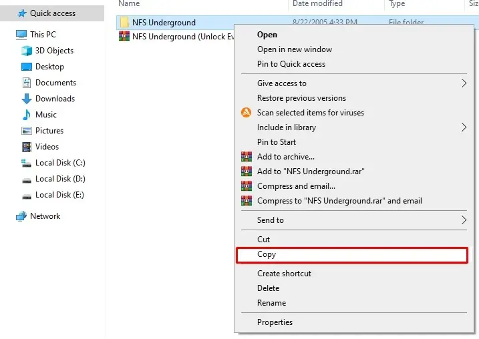Viewport: 479px width, 339px height.
Task: Select 3D Objects label in sidebar
Action: [x=54, y=51]
